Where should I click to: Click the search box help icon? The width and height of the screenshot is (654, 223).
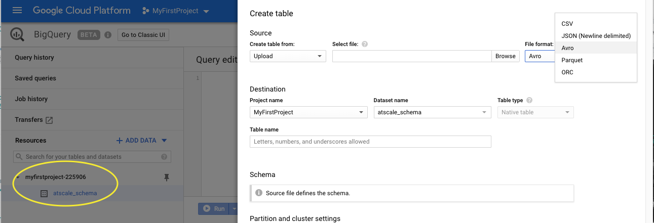tap(164, 157)
